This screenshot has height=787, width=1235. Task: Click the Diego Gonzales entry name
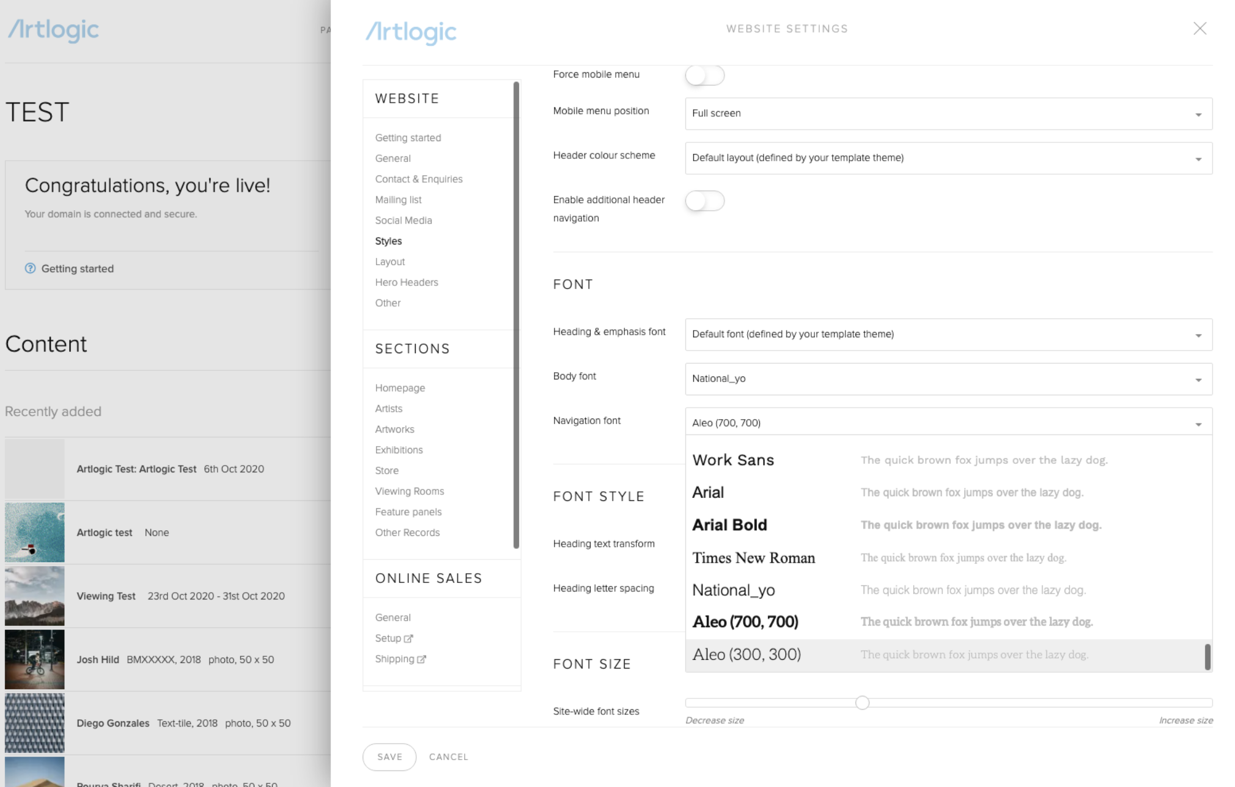(112, 723)
